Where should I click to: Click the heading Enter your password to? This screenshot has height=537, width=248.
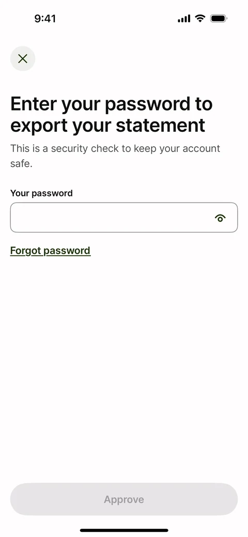111,104
